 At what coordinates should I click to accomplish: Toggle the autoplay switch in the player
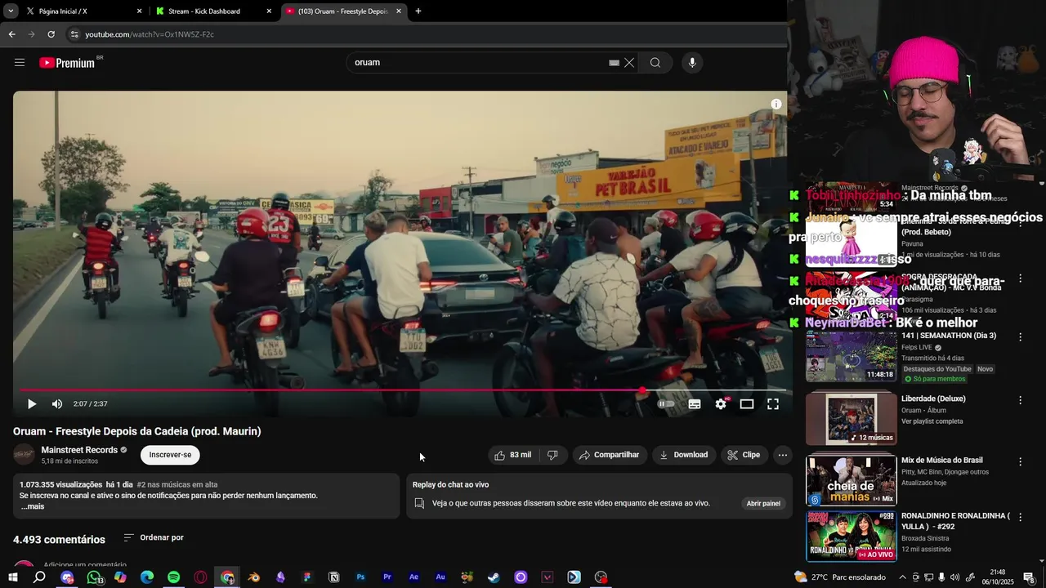point(667,403)
